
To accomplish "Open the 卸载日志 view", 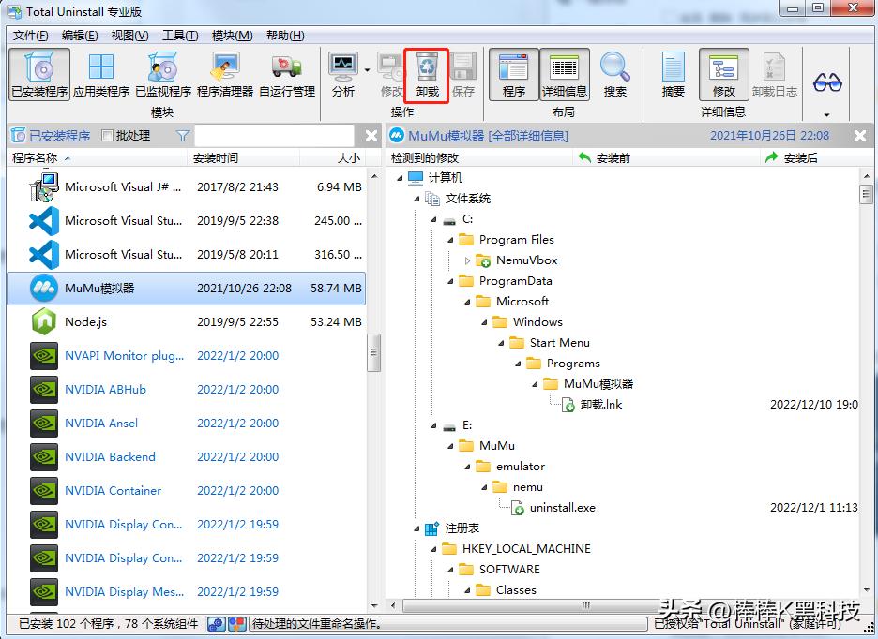I will [775, 74].
